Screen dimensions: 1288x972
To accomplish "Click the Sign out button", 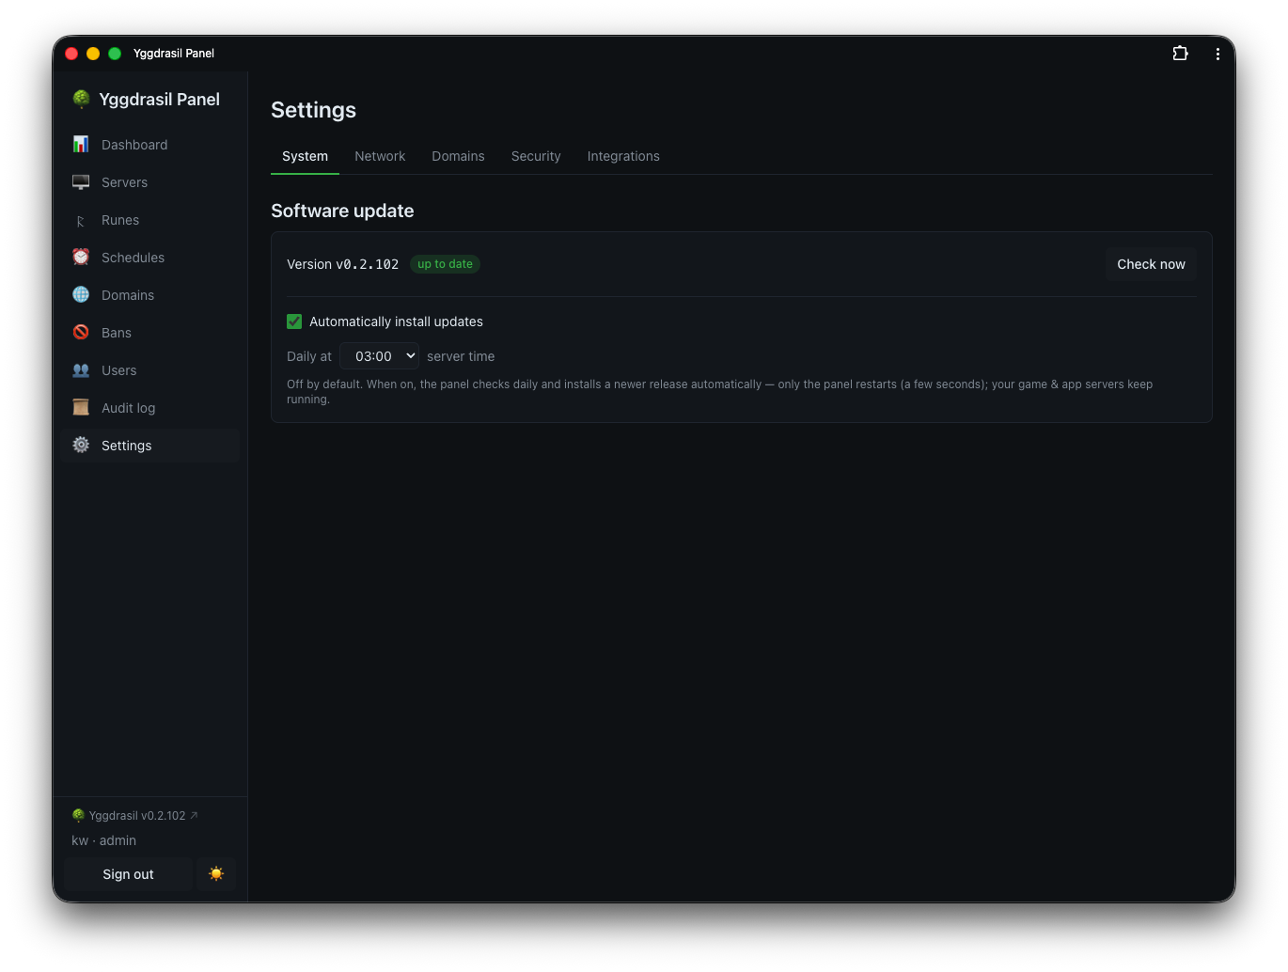I will coord(128,874).
